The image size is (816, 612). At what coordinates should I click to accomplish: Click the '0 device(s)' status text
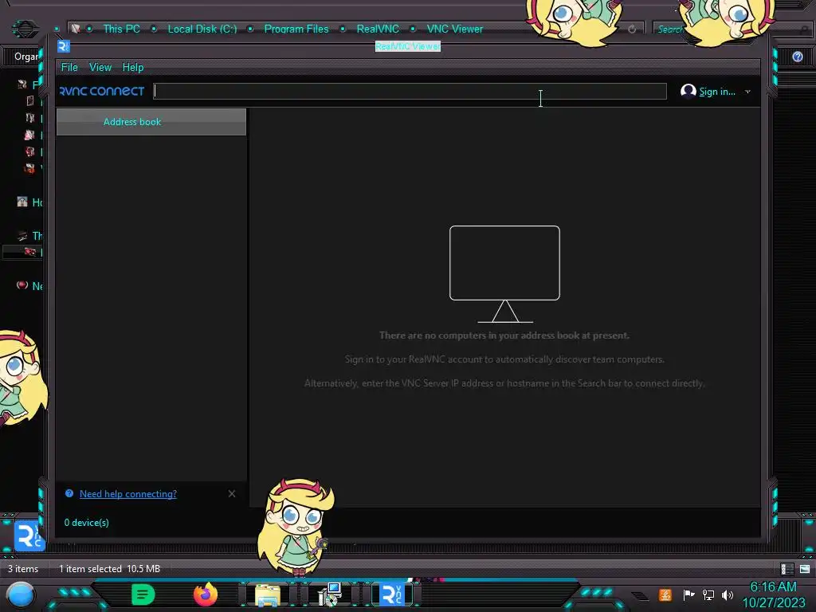[86, 523]
